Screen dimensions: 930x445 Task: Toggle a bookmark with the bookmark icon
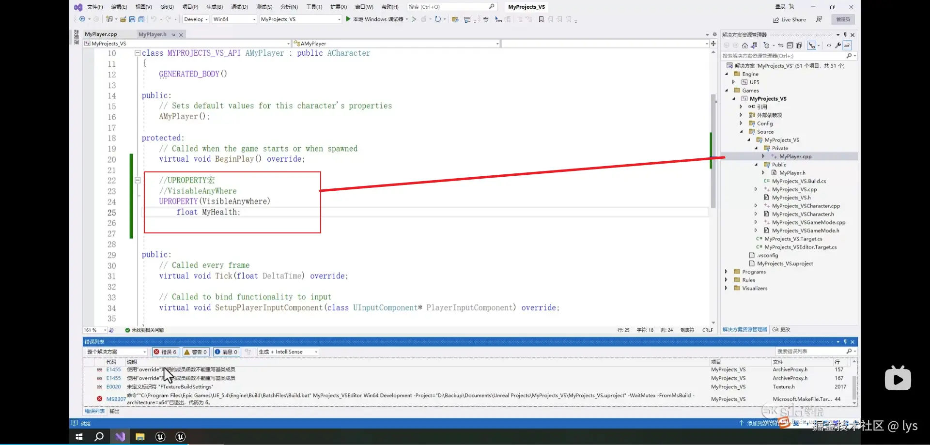[541, 19]
